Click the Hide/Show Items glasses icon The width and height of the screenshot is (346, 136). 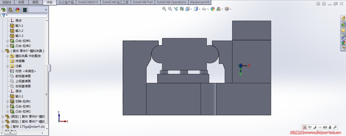[204, 9]
